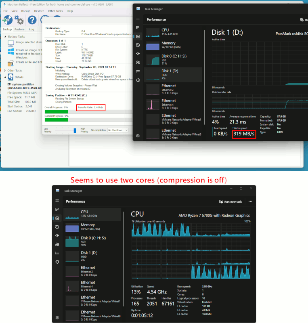The height and width of the screenshot is (323, 308).
Task: Click the Current Progress bar
Action: coord(88,120)
